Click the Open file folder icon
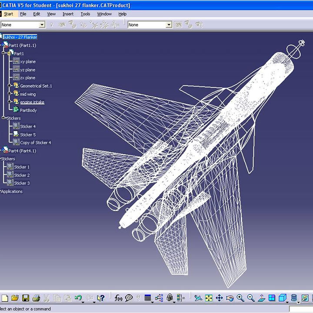 point(15,298)
